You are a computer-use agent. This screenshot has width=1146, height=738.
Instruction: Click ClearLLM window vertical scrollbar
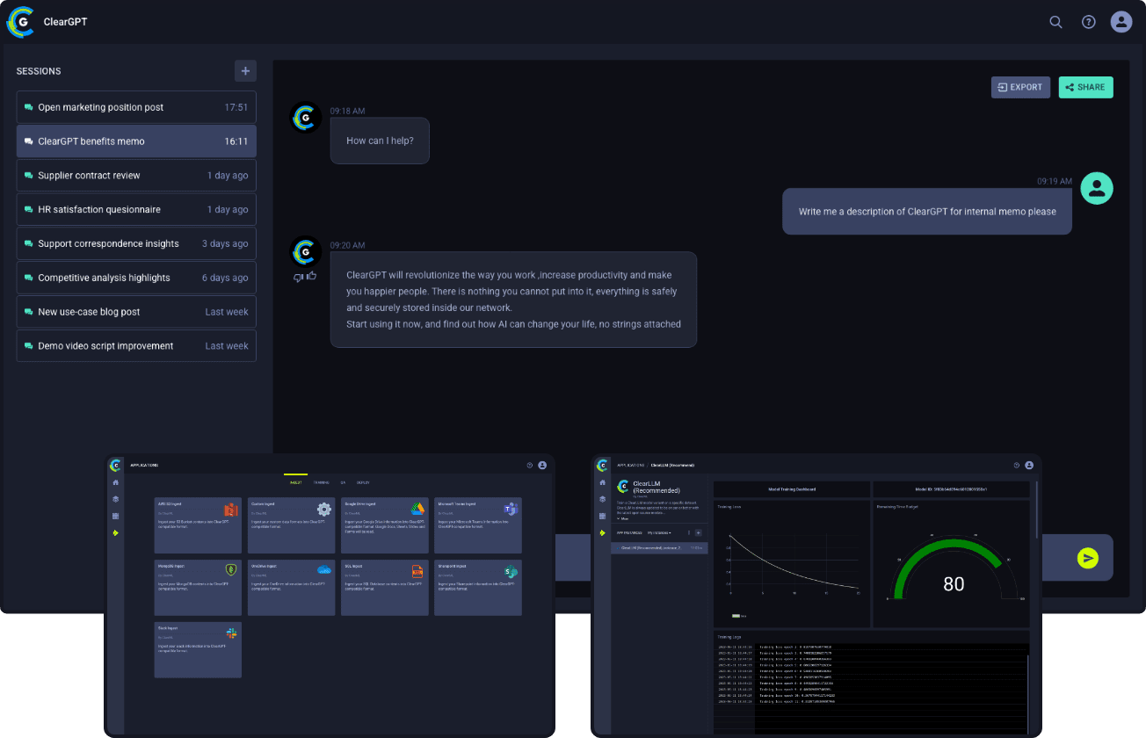pyautogui.click(x=1037, y=510)
